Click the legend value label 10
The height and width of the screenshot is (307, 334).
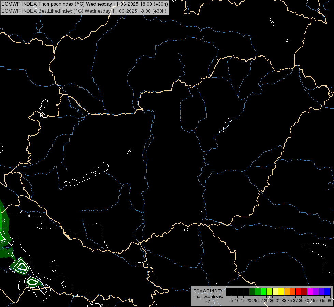[x=237, y=301]
